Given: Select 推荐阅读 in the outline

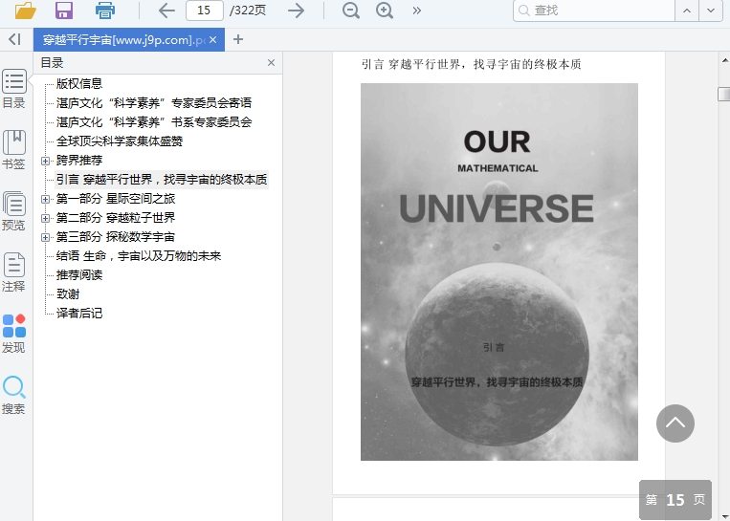Looking at the screenshot, I should coord(79,275).
